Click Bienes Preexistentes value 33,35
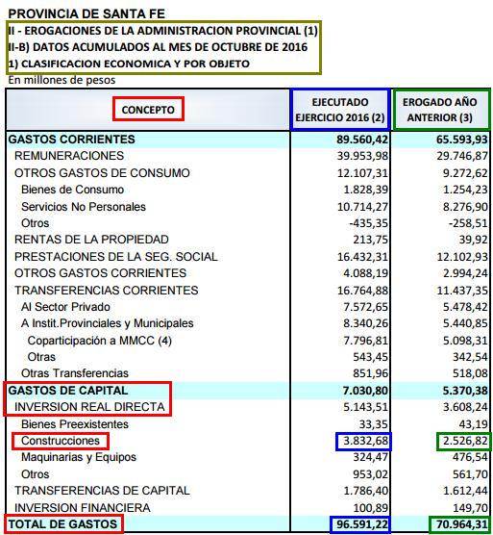The height and width of the screenshot is (535, 493). [374, 423]
